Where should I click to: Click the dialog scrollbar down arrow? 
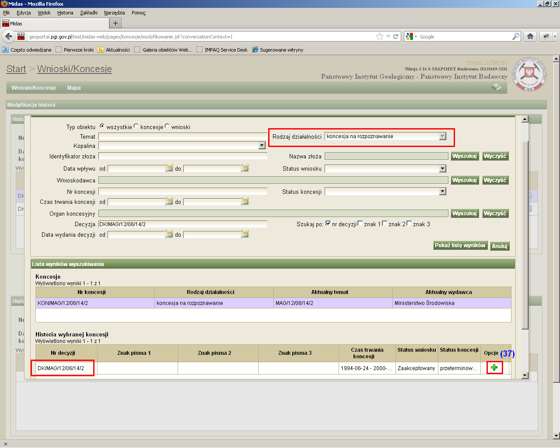525,375
